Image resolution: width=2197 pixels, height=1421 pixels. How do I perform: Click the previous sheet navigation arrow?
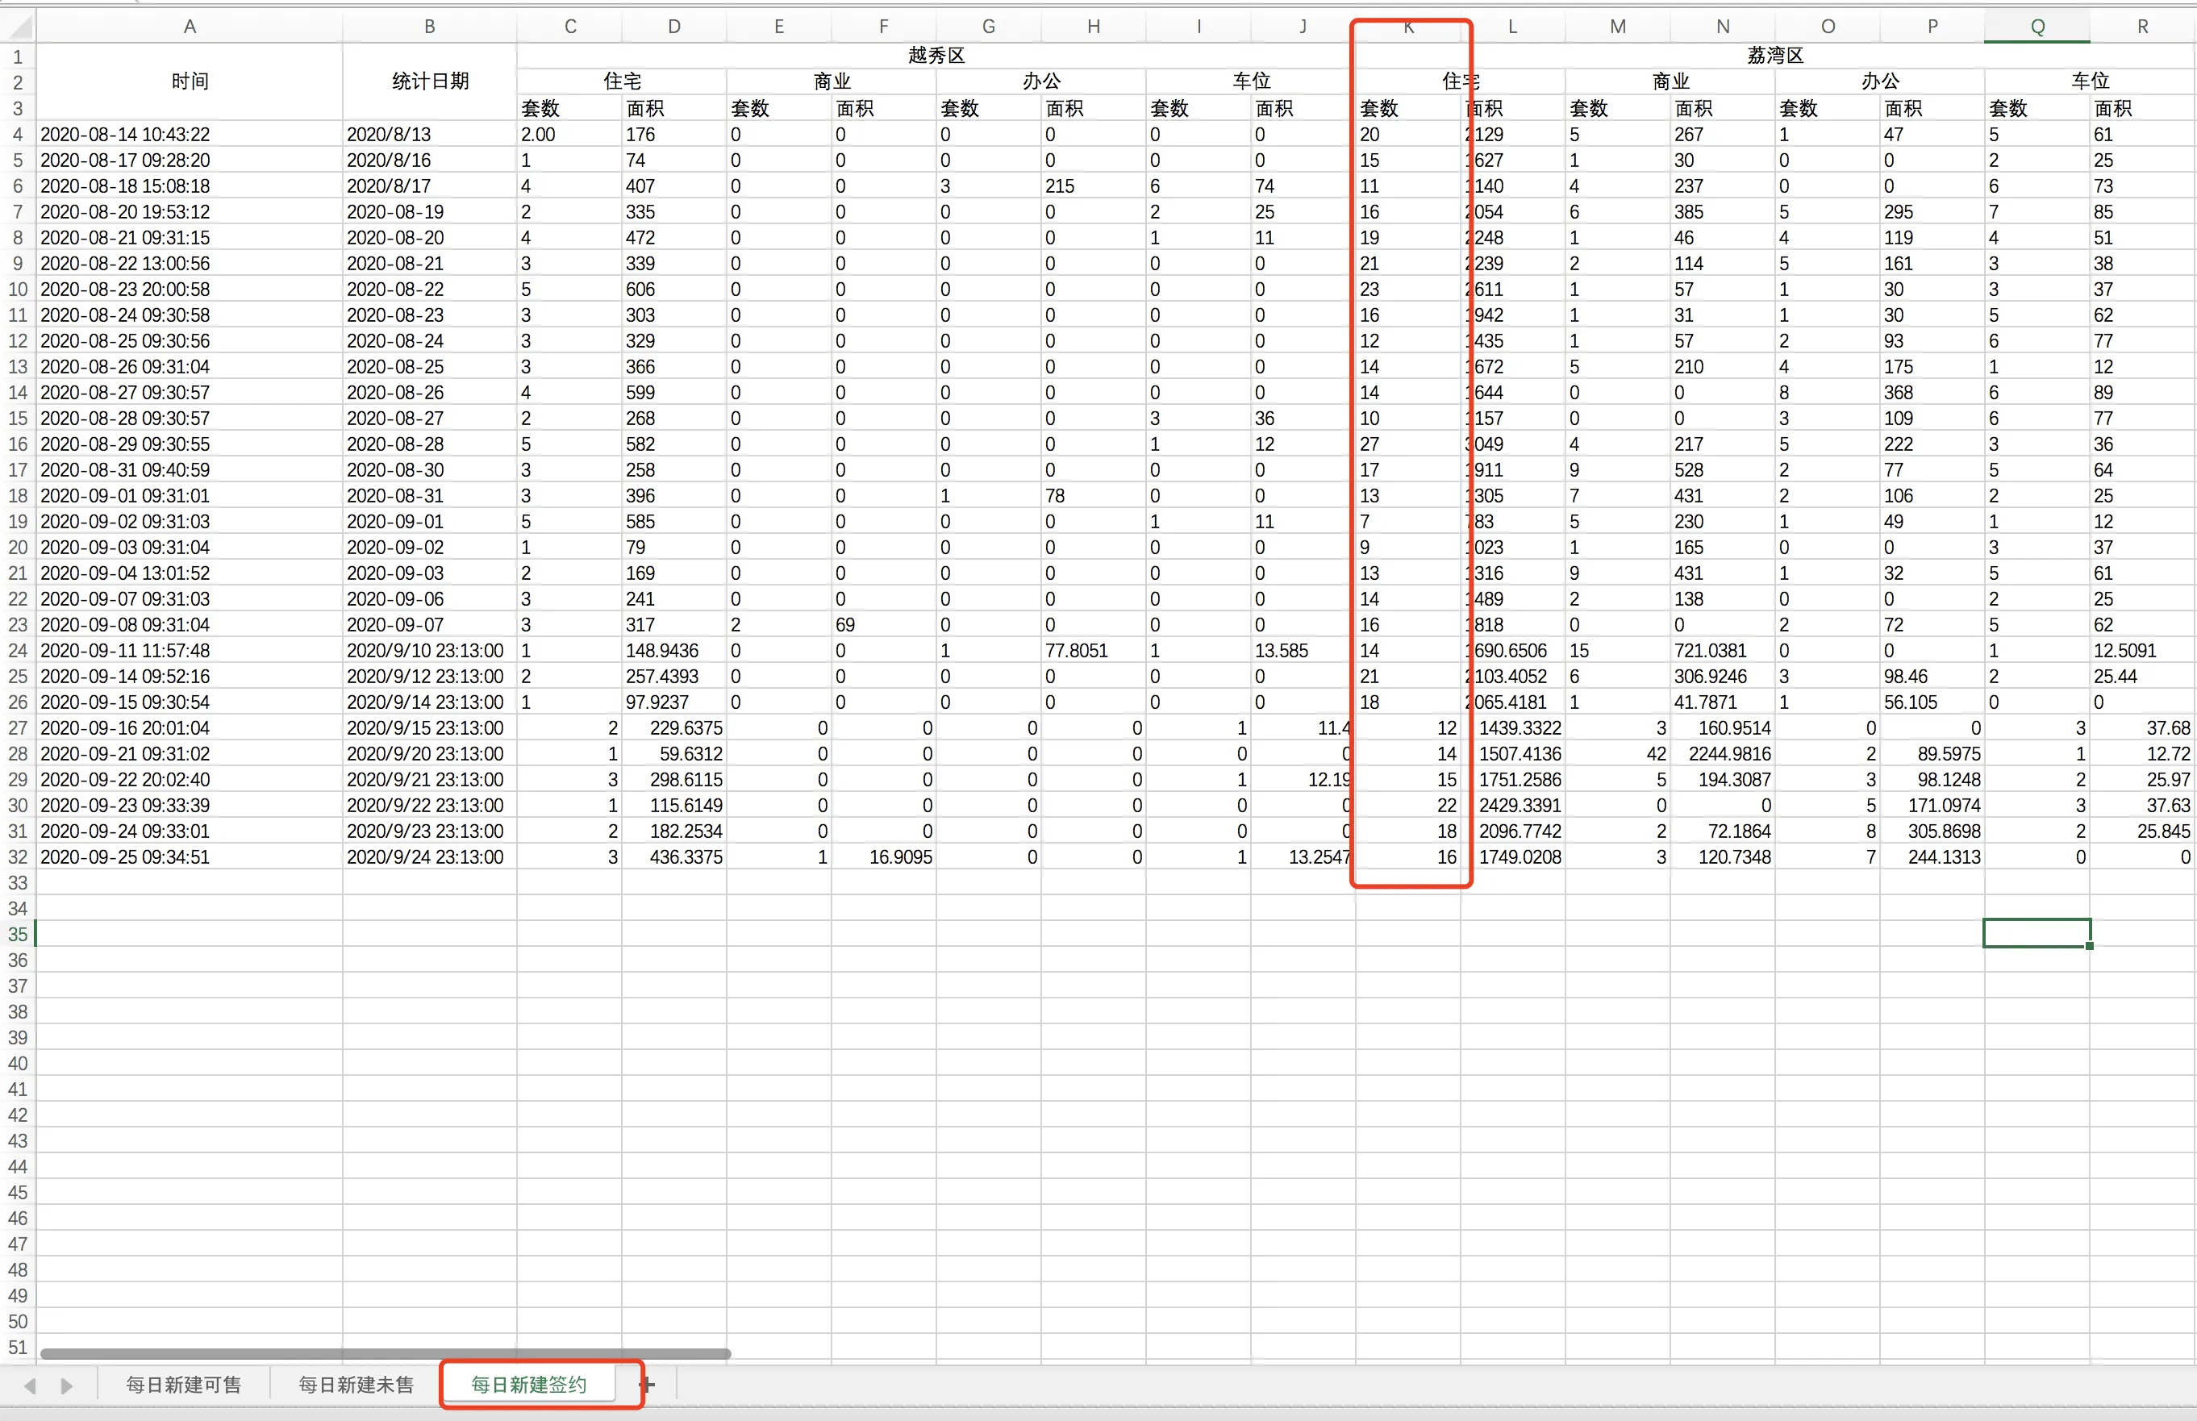click(x=31, y=1385)
